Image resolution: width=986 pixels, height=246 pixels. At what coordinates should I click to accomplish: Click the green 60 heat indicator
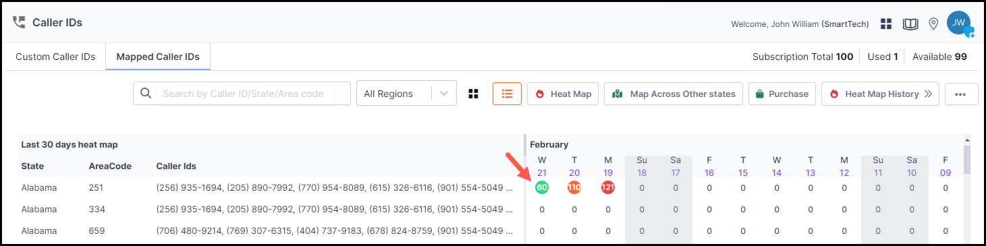(x=541, y=187)
